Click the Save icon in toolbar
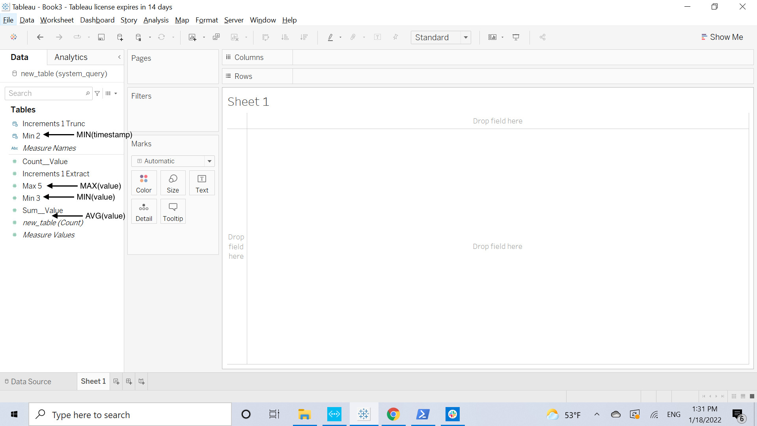757x426 pixels. [101, 37]
